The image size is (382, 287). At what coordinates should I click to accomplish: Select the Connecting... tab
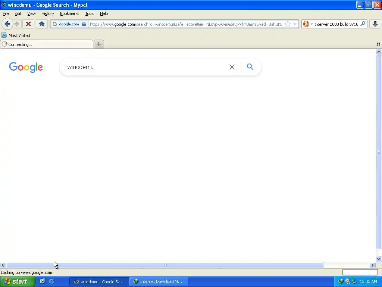[47, 44]
